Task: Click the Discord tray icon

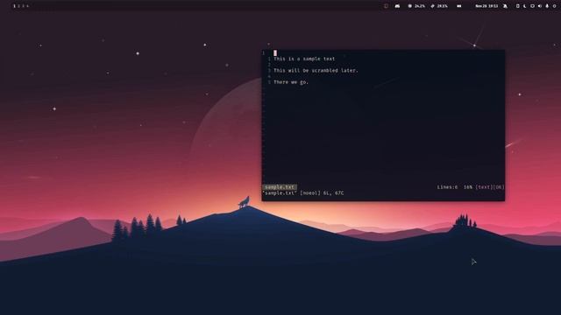Action: point(397,6)
